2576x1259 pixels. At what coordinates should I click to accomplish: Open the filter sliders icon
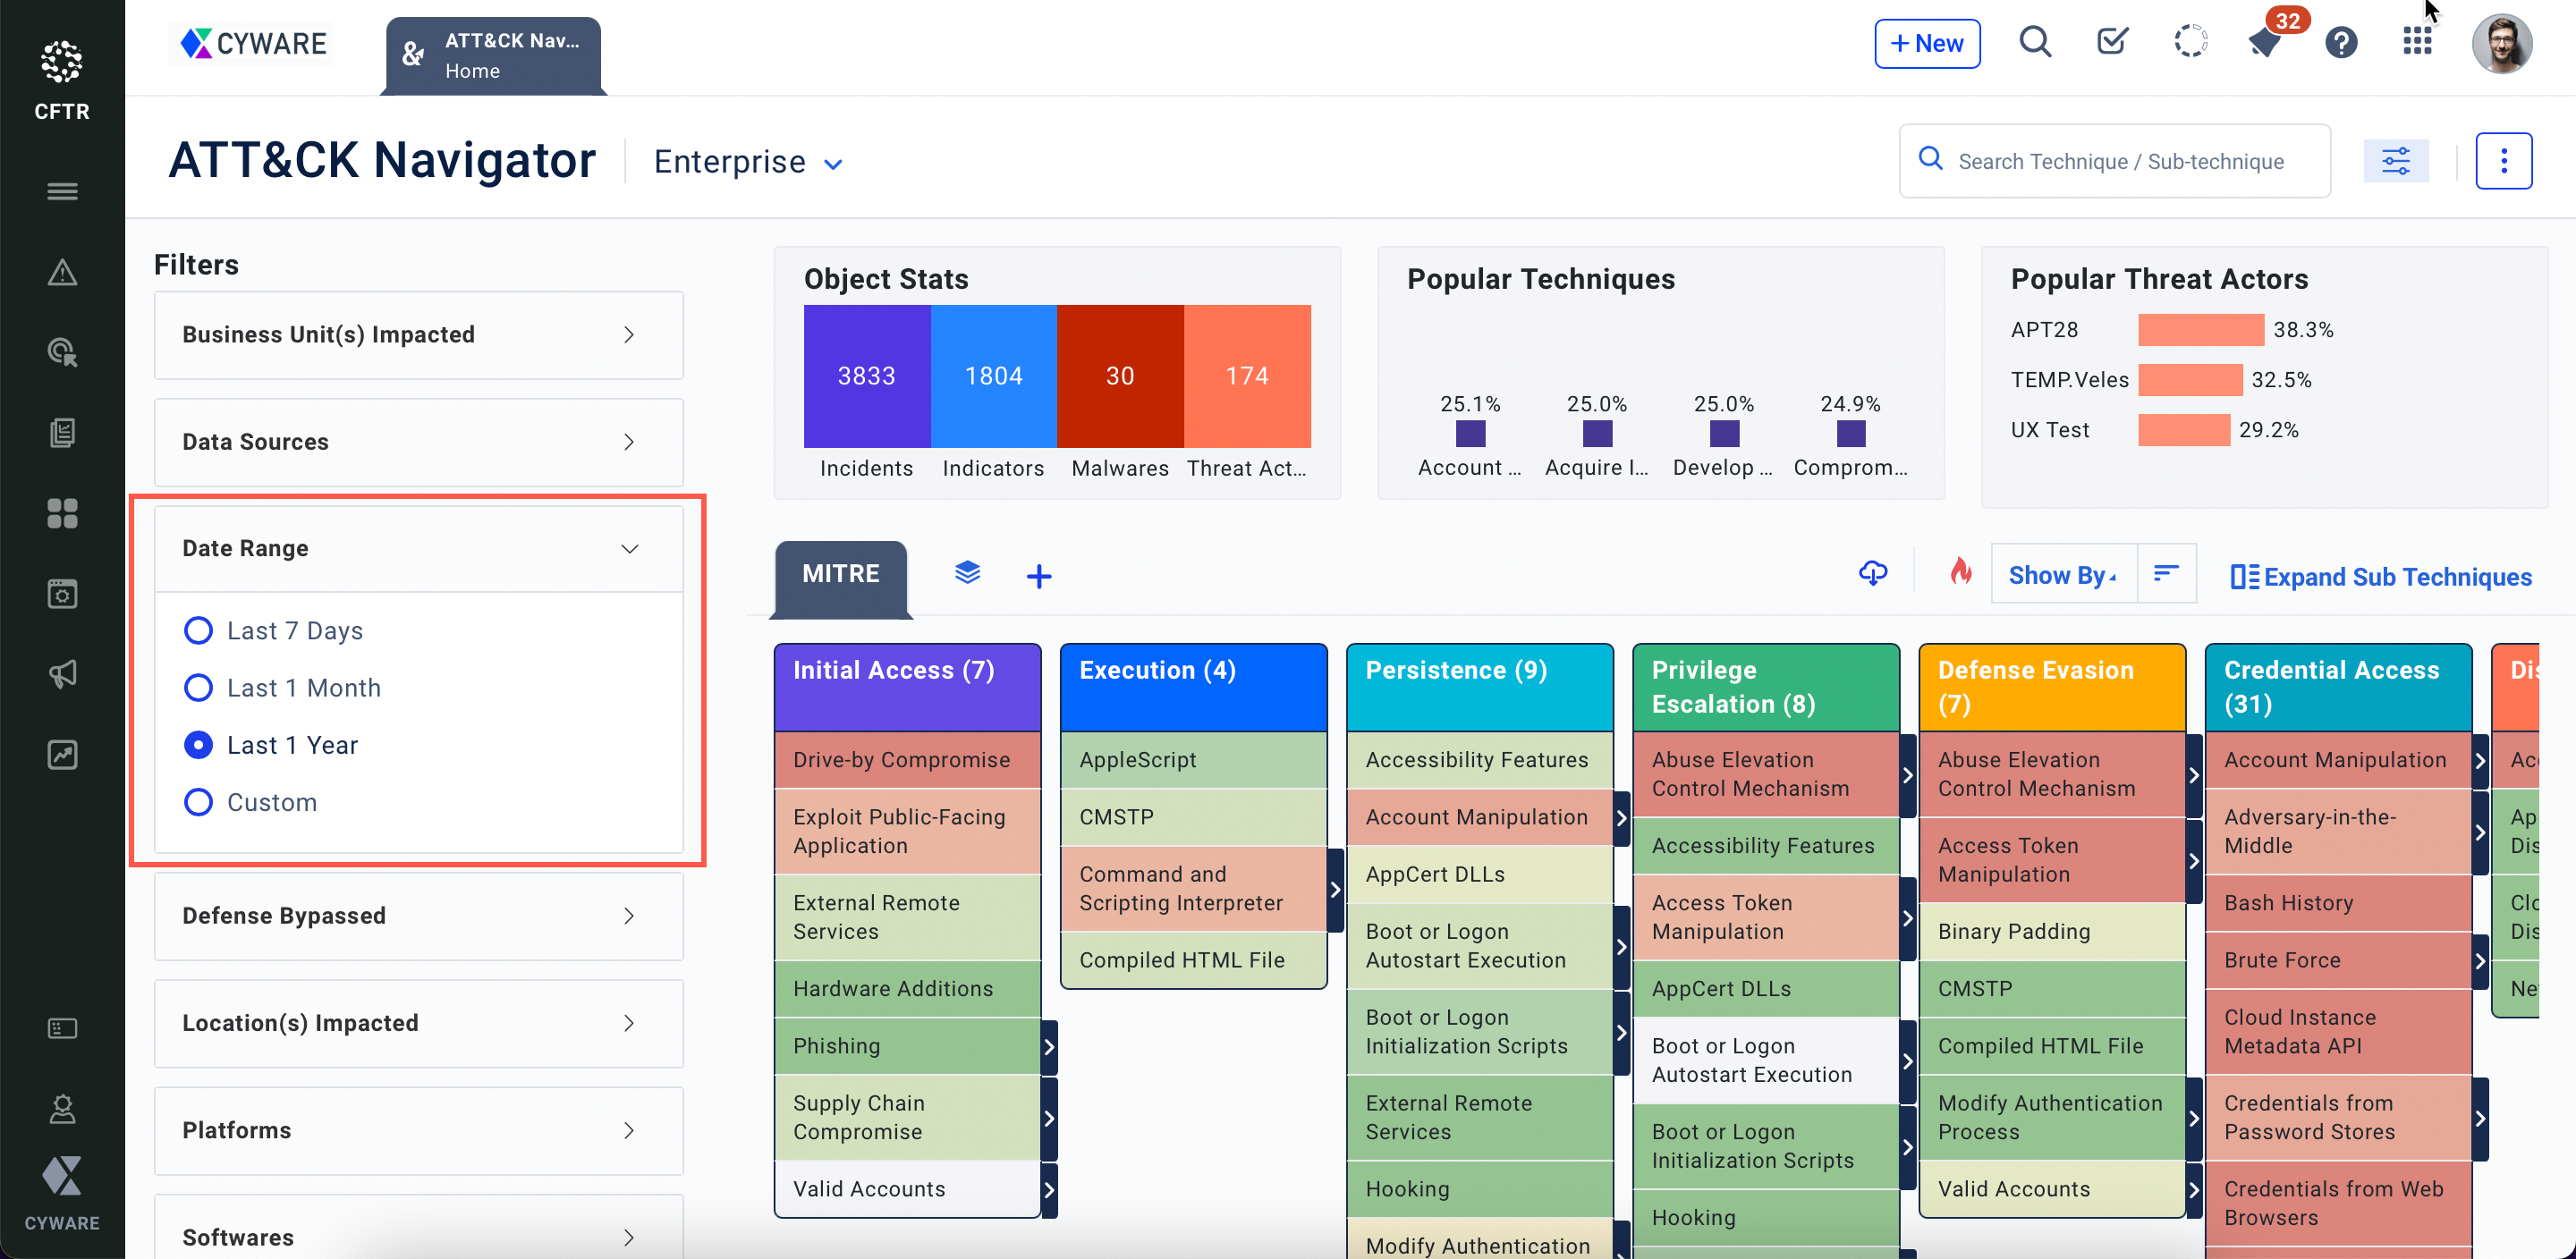[2395, 161]
